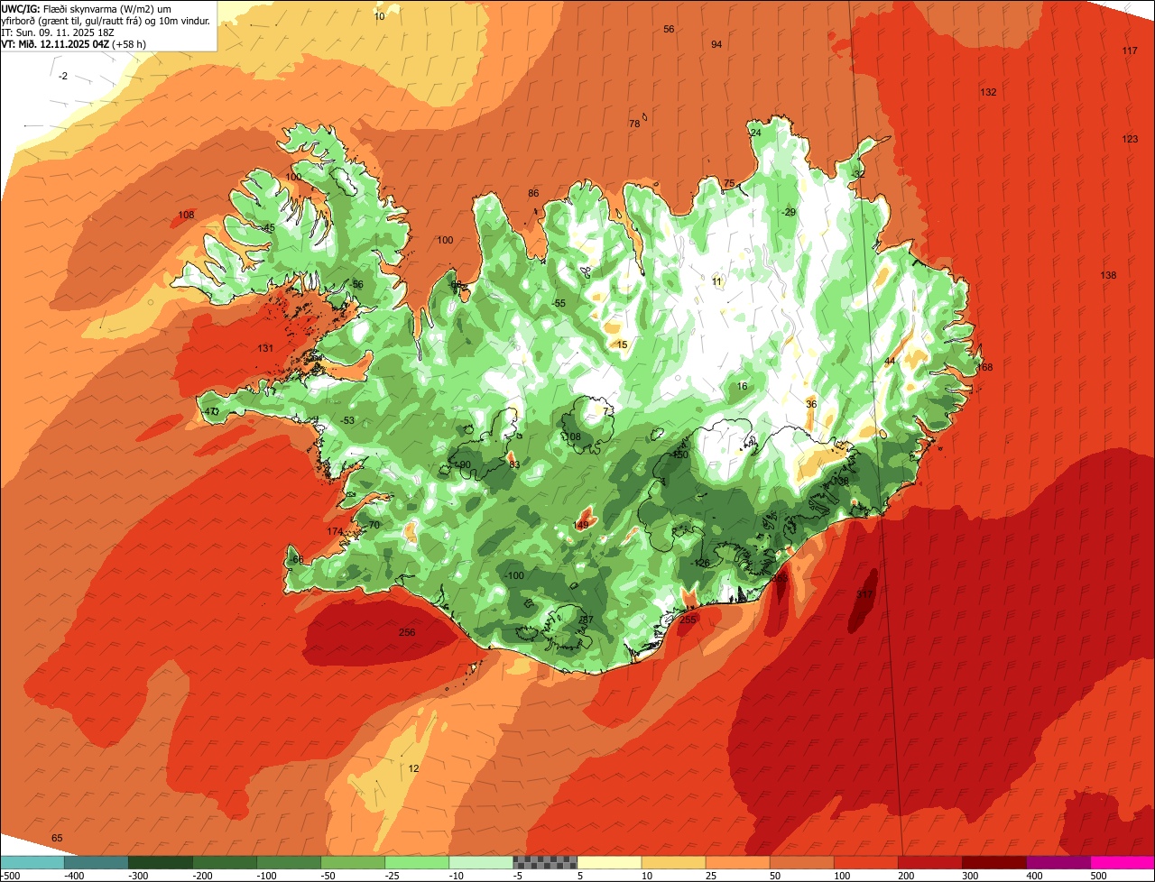Click the palest green -10 to -5 legend swatch

[481, 862]
